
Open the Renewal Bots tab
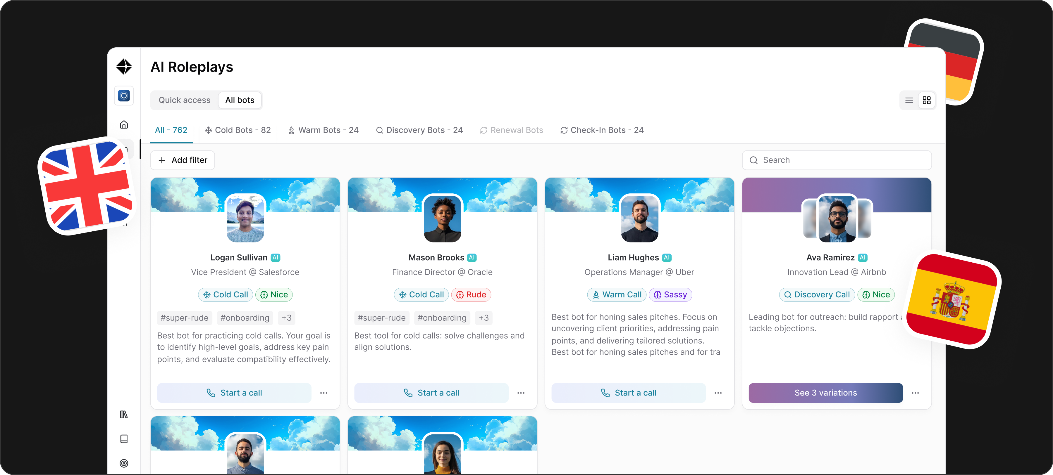tap(511, 130)
